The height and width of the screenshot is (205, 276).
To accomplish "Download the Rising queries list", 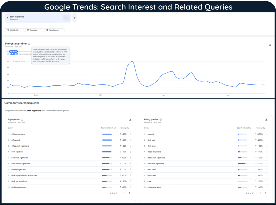I will point(266,120).
